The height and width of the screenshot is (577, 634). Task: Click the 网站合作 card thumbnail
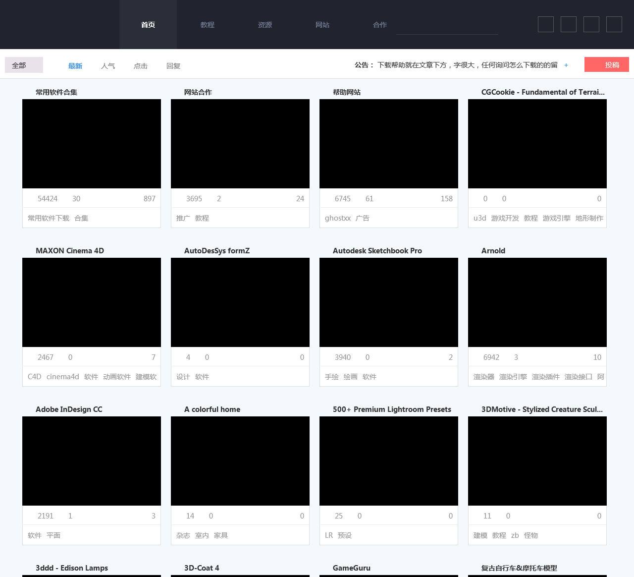[x=240, y=144]
